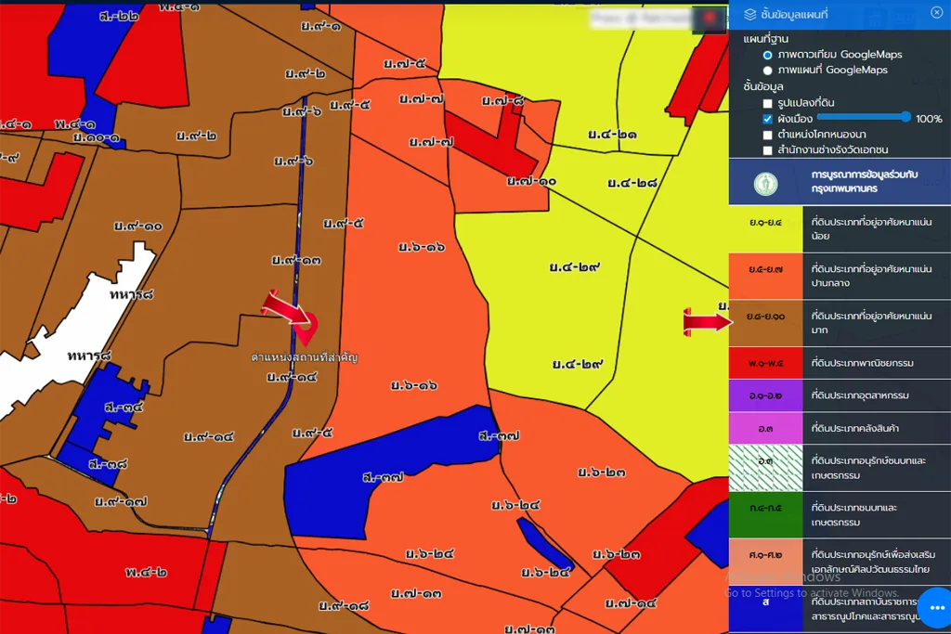
Task: Click the red พ.๑-พ.๕ legend swatch
Action: (765, 363)
